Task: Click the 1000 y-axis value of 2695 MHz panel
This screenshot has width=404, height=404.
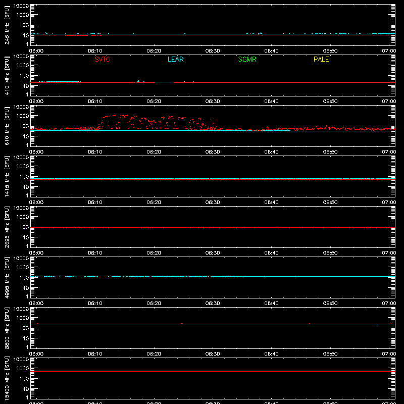Action: click(22, 217)
